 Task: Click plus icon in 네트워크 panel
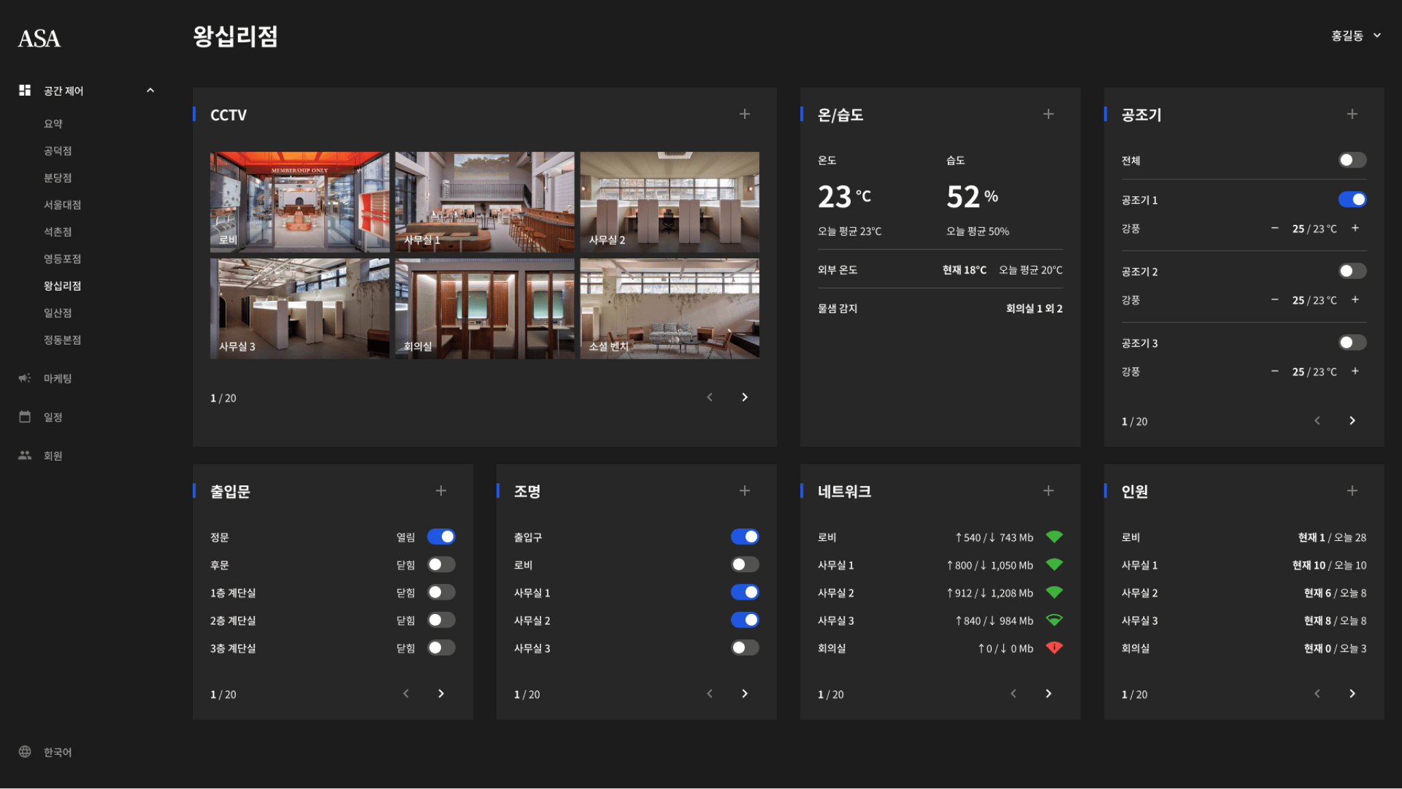[1048, 491]
